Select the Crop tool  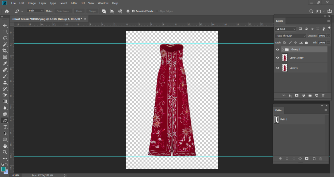point(5,50)
